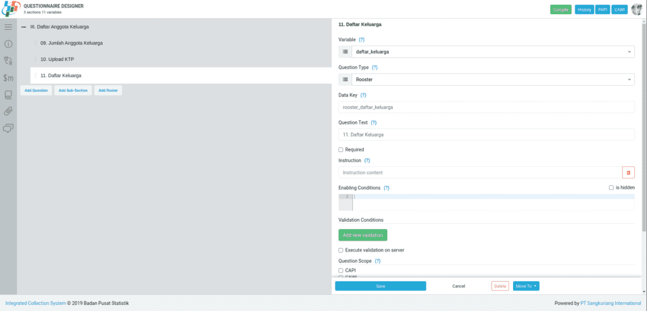
Task: Click list icon beside Variable dropdown
Action: click(345, 52)
